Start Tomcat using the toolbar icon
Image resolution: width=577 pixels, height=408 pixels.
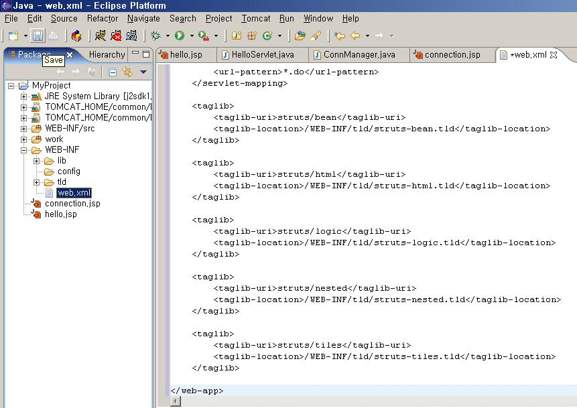pos(100,36)
